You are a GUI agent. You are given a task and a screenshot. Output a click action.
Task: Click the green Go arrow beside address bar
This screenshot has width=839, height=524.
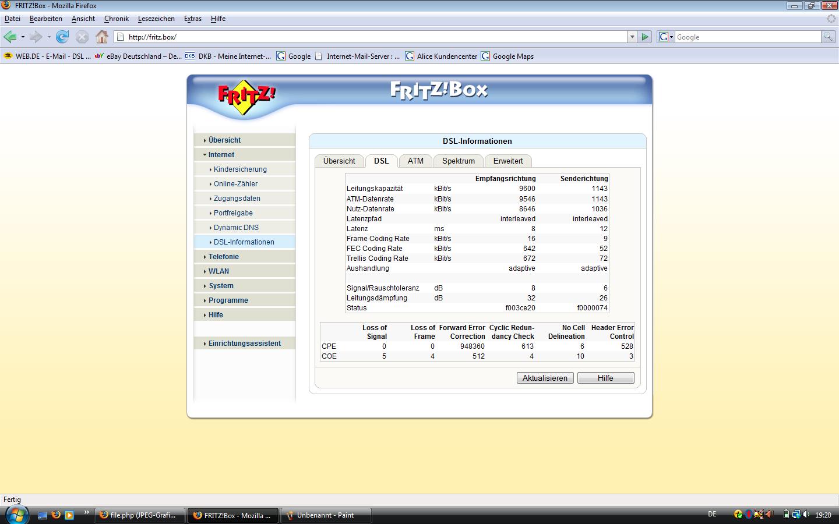645,37
